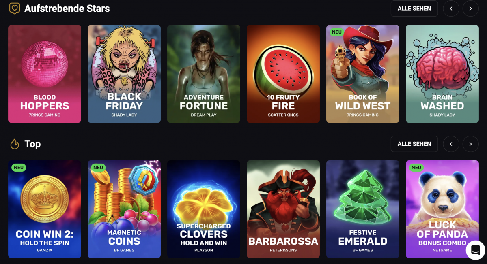Launch Black Friday by Shady Lady
Viewport: 487px width, 264px height.
click(124, 74)
